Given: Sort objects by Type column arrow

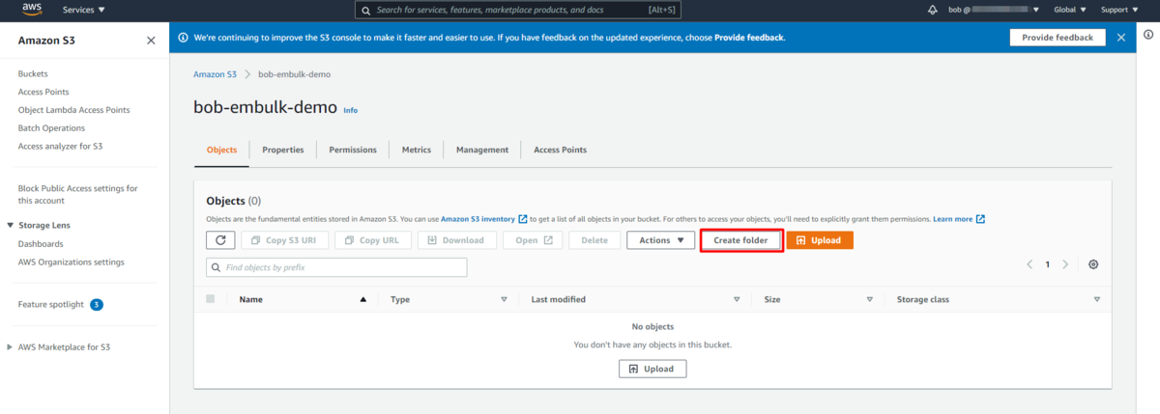Looking at the screenshot, I should (x=504, y=300).
